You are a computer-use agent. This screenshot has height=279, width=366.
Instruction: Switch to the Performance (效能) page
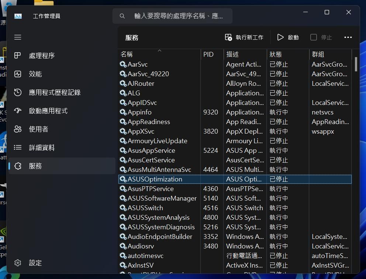point(62,74)
